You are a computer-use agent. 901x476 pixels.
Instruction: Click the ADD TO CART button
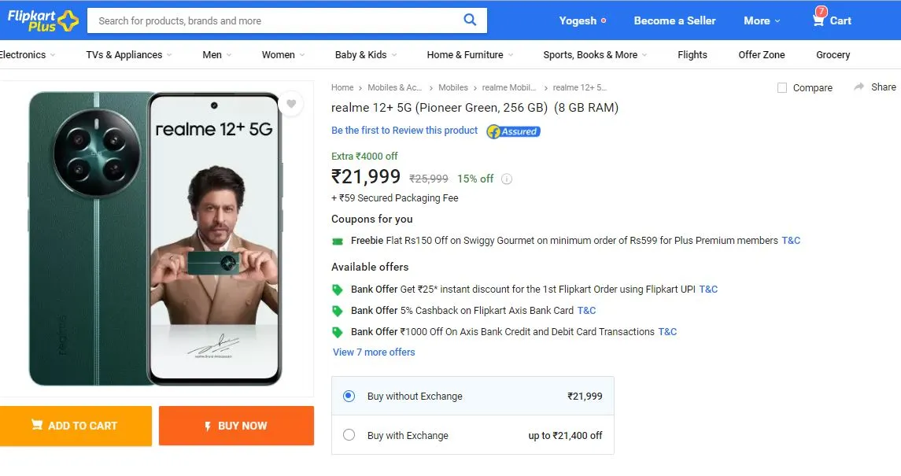pyautogui.click(x=76, y=426)
